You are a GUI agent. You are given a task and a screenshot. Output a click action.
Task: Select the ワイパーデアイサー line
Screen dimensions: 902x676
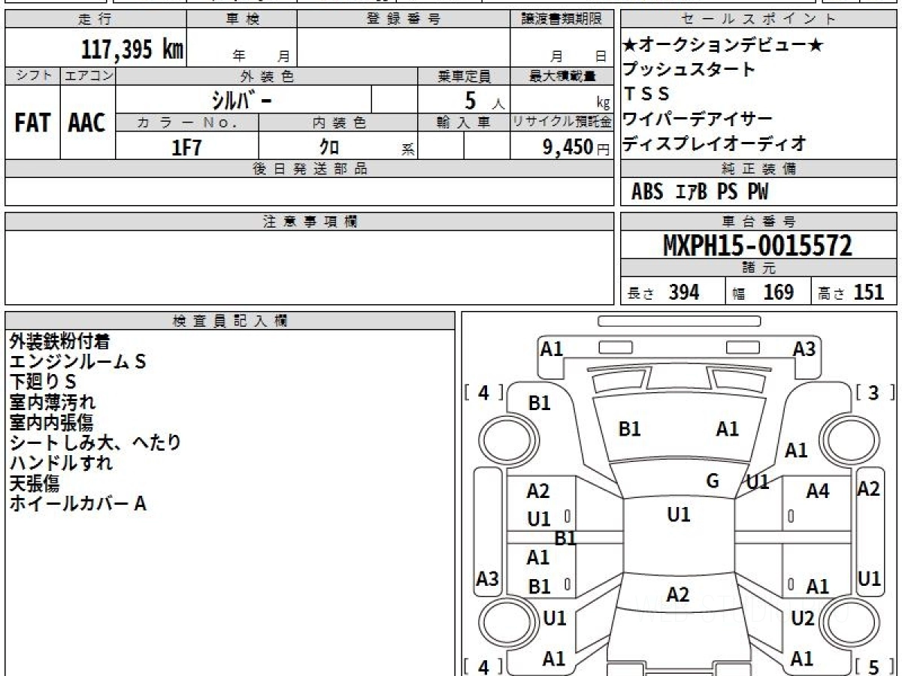698,119
